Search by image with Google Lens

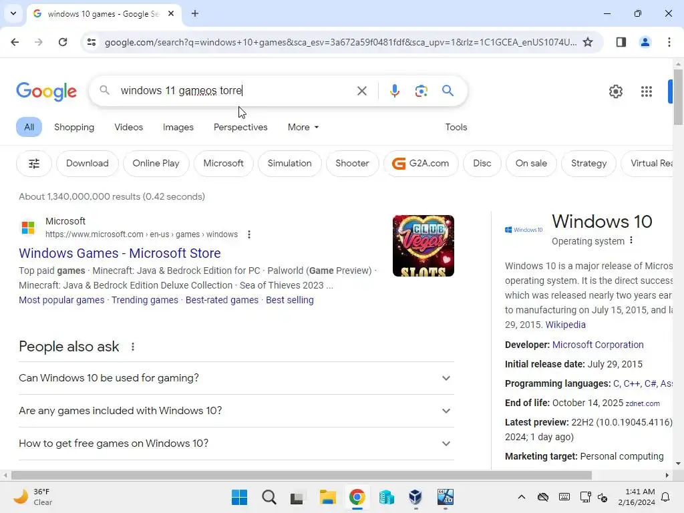click(421, 91)
